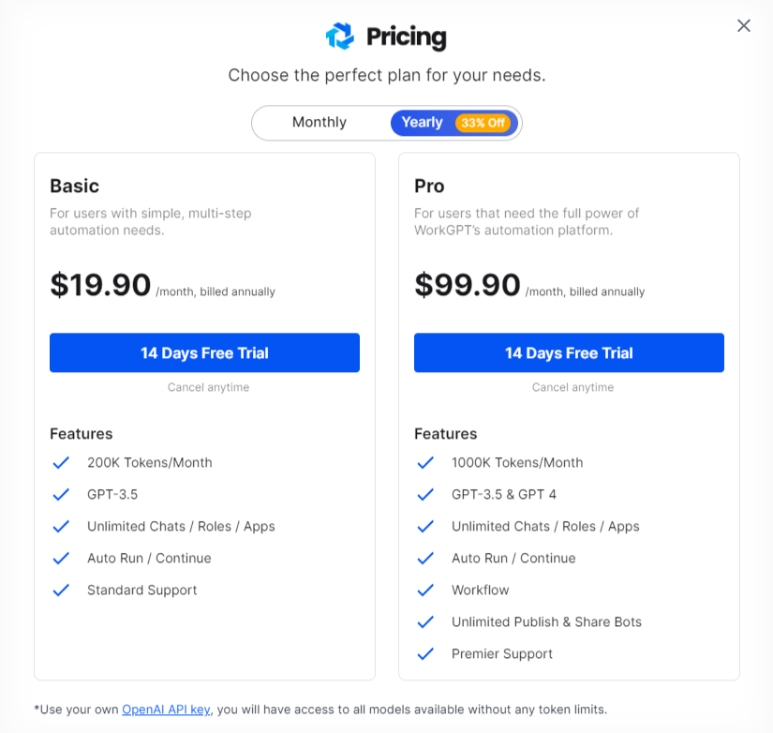Open the OpenAI API key link
Image resolution: width=773 pixels, height=733 pixels.
tap(166, 710)
